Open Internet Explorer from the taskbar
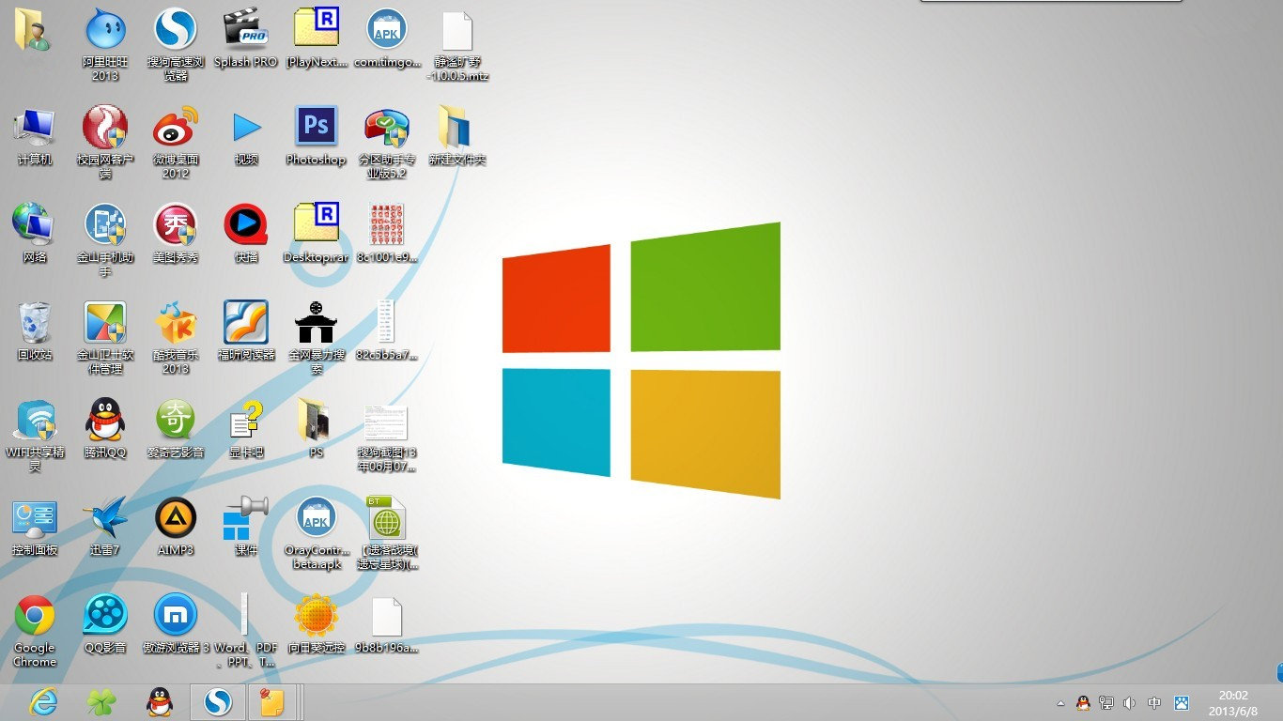1283x721 pixels. [x=43, y=701]
